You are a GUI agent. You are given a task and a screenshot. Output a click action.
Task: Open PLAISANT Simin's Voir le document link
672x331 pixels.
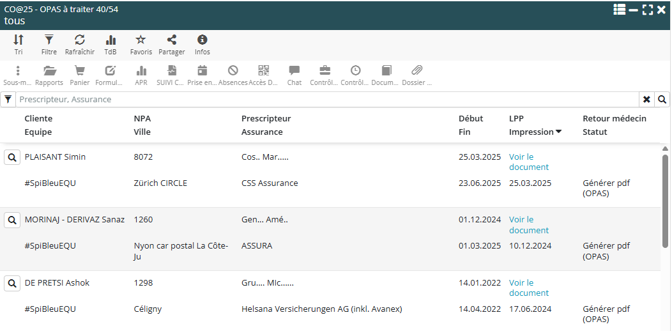point(528,162)
